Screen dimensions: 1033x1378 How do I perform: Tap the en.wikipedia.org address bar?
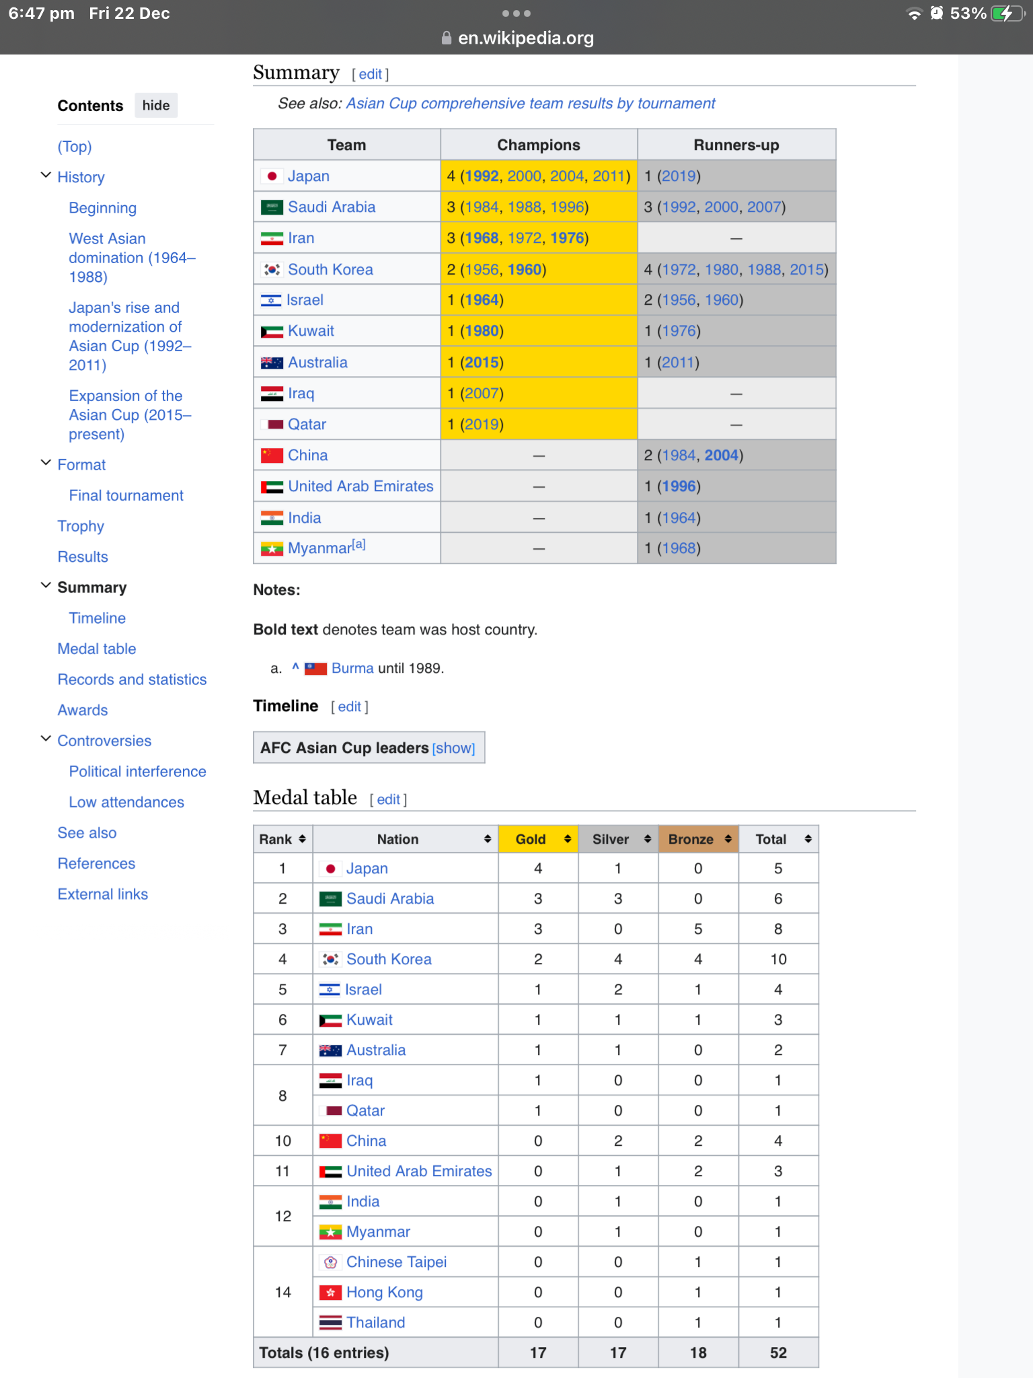[x=525, y=38]
